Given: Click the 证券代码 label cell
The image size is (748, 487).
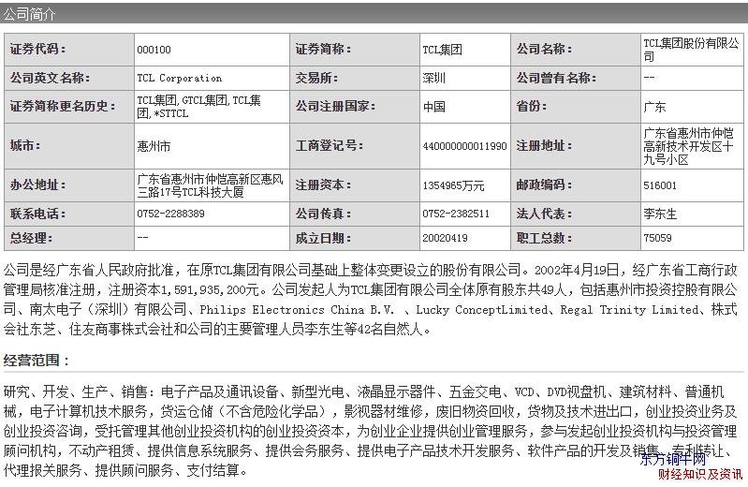Looking at the screenshot, I should point(69,50).
